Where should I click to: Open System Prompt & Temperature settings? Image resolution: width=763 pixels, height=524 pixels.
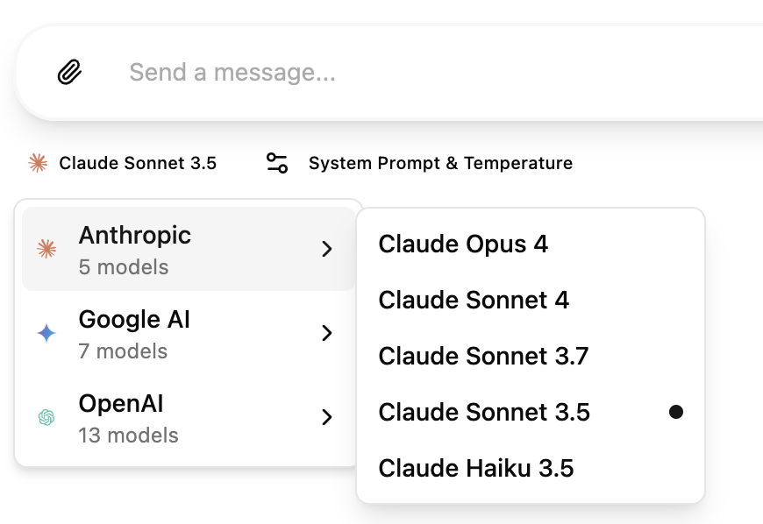pyautogui.click(x=440, y=163)
